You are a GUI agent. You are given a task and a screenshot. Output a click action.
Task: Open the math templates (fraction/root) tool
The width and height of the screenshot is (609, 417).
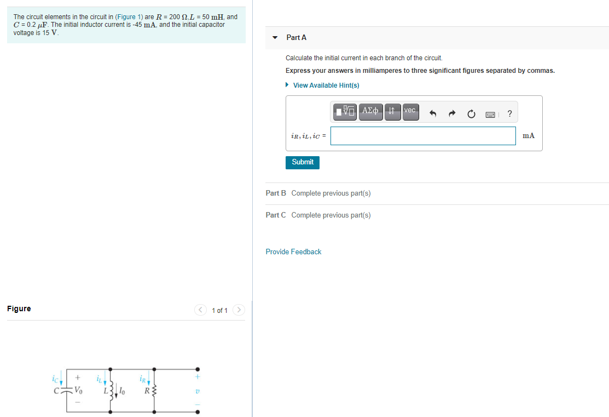[x=345, y=112]
